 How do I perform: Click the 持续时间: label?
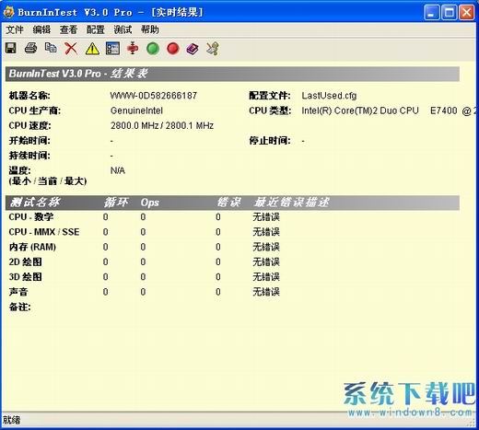pos(29,156)
